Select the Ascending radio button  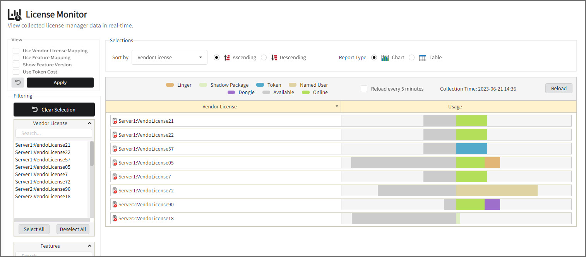pos(216,57)
